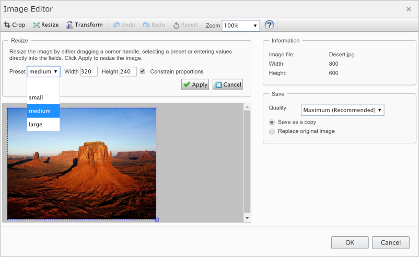Click into the Width input field
The image size is (419, 257).
(x=88, y=71)
